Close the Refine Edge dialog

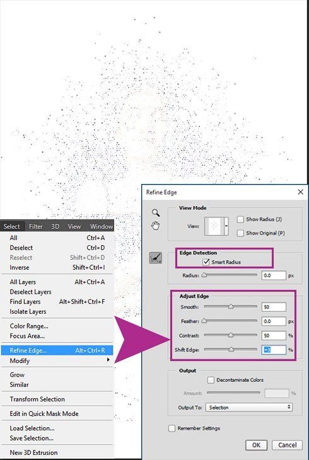click(300, 192)
